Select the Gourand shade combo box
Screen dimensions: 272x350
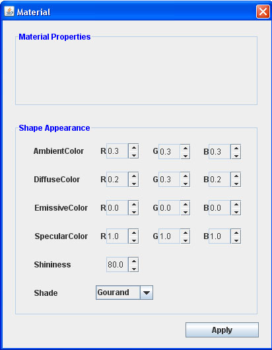124,293
